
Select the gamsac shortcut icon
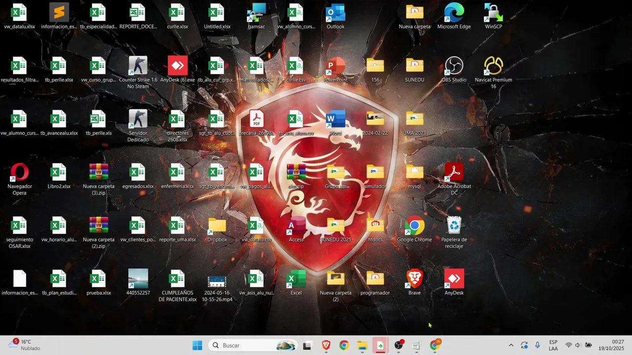[256, 16]
